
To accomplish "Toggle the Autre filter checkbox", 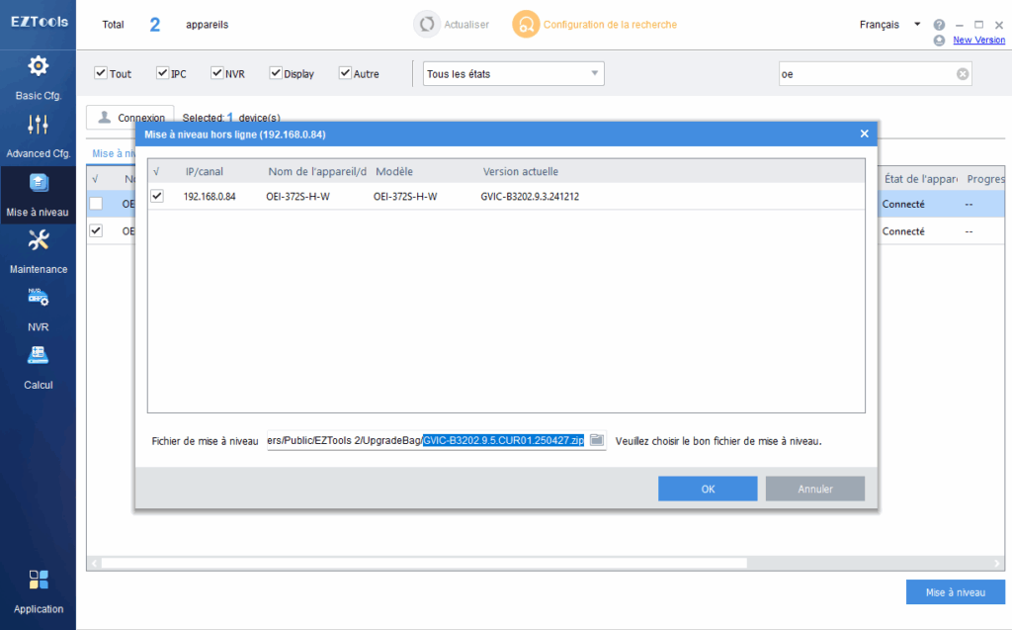I will point(345,73).
